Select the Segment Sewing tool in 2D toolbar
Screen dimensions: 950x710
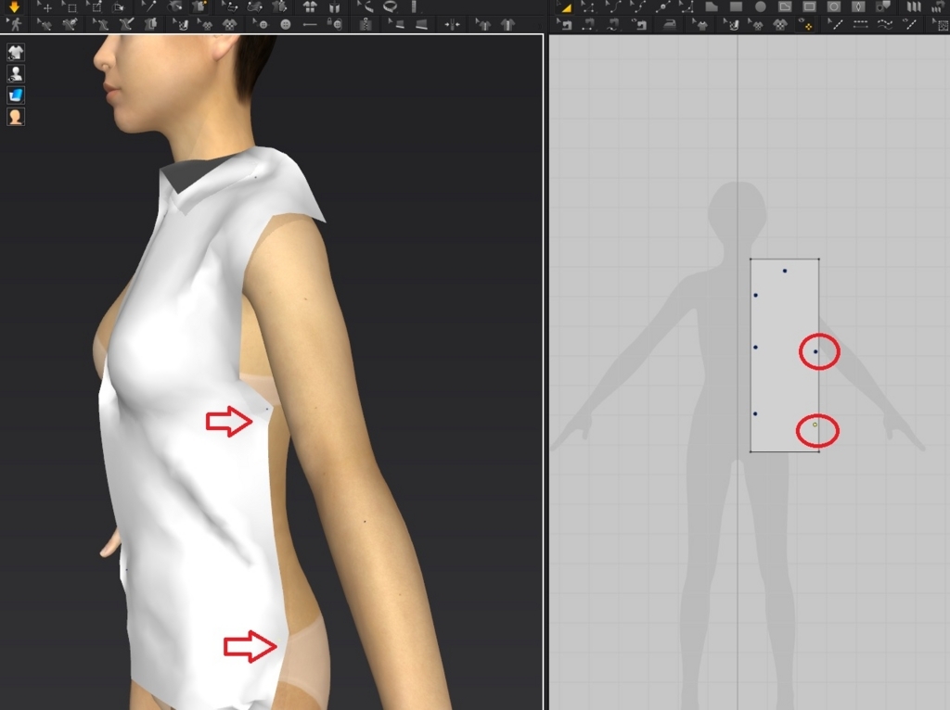pyautogui.click(x=586, y=24)
